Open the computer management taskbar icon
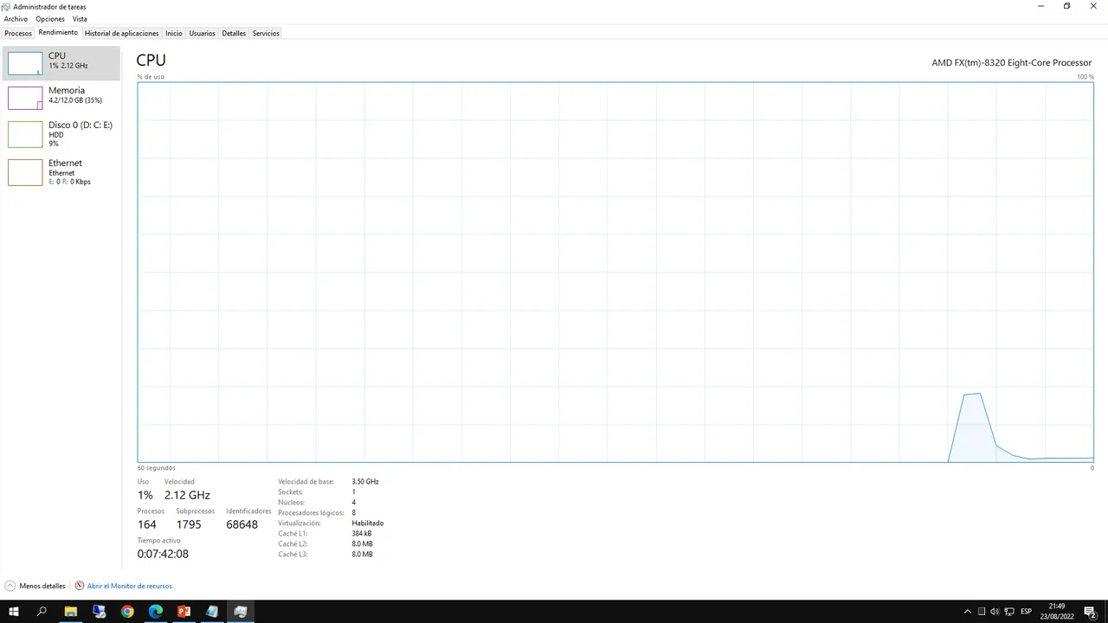This screenshot has height=623, width=1108. 100,612
